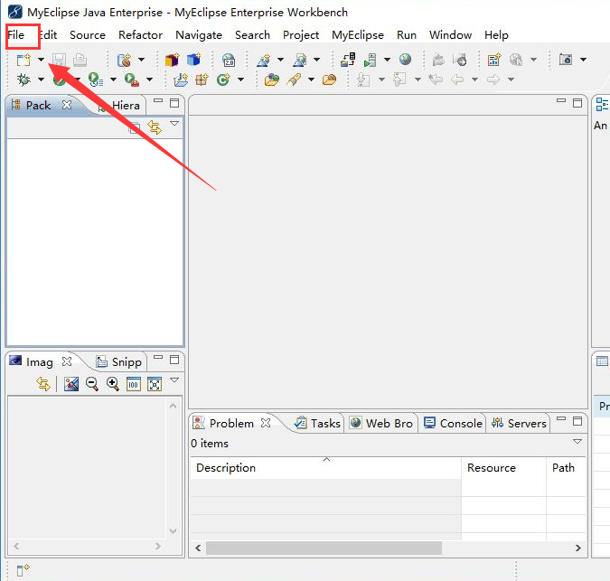The width and height of the screenshot is (610, 581).
Task: Click the 100 percent zoom icon
Action: pos(134,384)
